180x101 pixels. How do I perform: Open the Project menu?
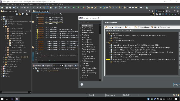[46, 4]
